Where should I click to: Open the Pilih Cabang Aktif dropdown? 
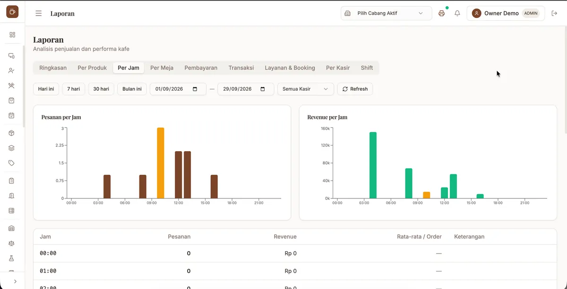(387, 13)
